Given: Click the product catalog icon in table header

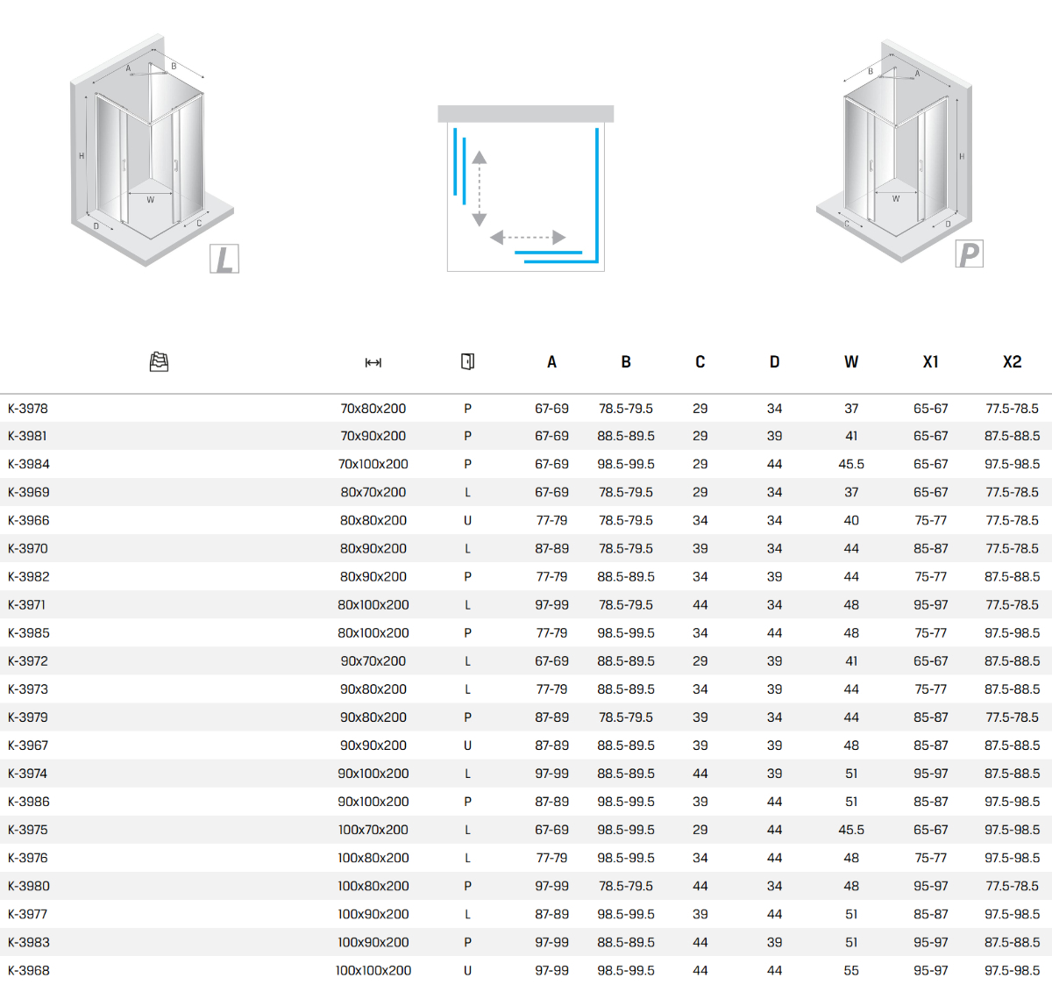Looking at the screenshot, I should [x=159, y=361].
